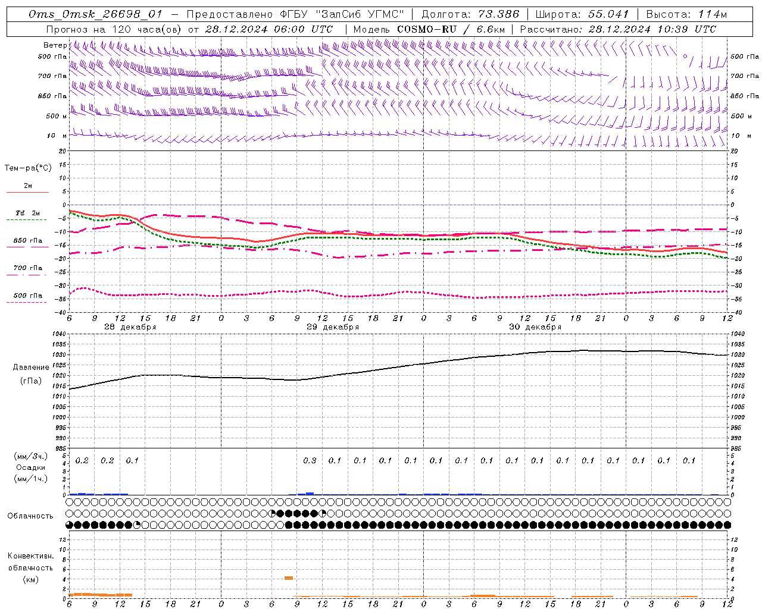Click the Конвективн. convective panel label

[x=31, y=556]
